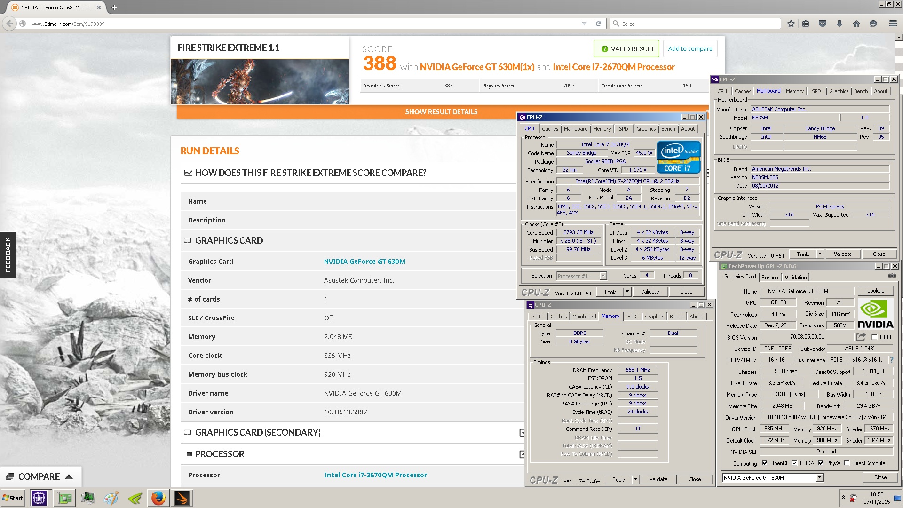
Task: Toggle the UEFI checkbox in GPU-Z
Action: tap(874, 337)
